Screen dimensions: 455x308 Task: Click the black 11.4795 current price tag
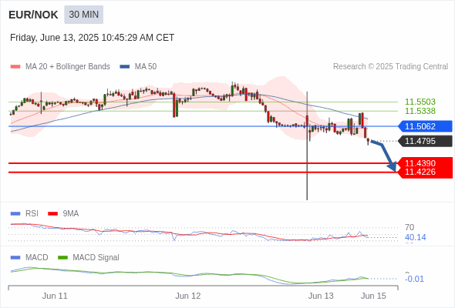pyautogui.click(x=425, y=141)
